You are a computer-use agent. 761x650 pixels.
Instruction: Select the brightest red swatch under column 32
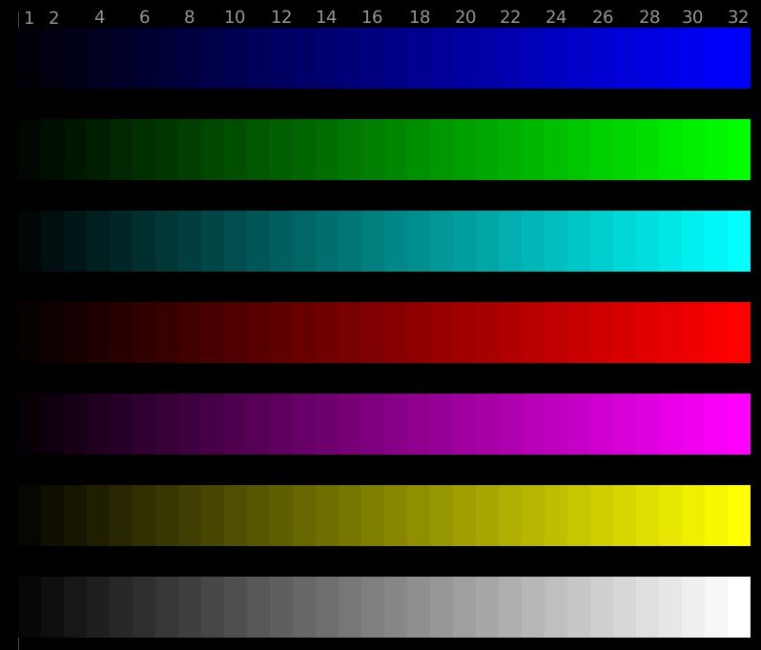(x=739, y=333)
